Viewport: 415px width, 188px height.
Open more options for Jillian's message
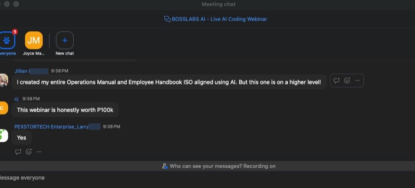[357, 81]
